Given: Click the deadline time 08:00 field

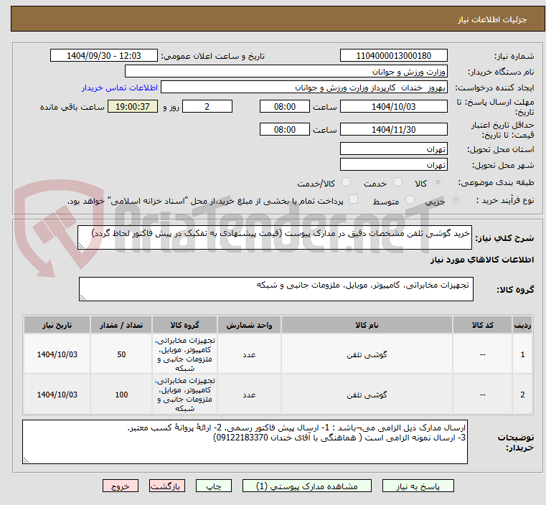Looking at the screenshot, I should coord(285,106).
